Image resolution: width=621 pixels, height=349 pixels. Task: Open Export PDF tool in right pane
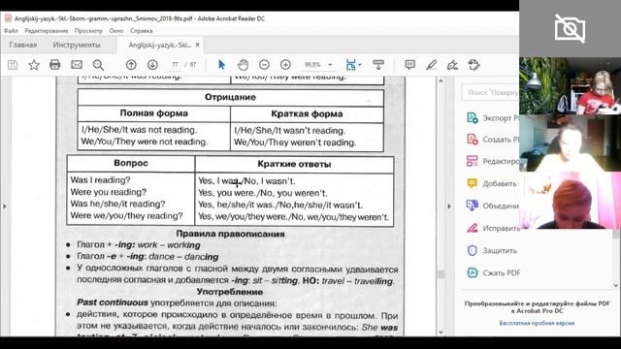(x=493, y=118)
